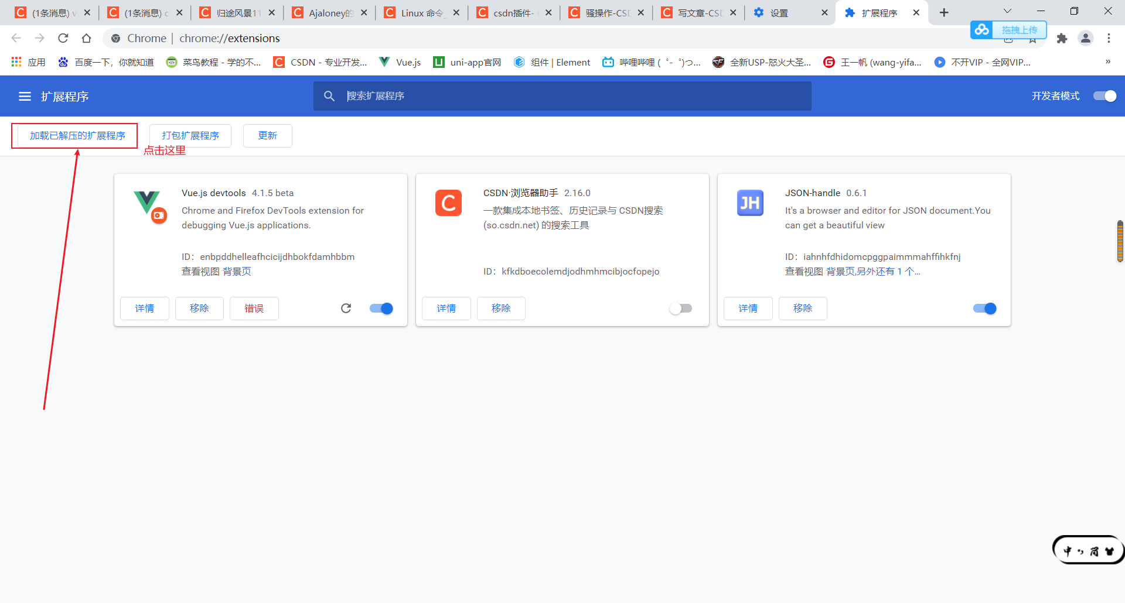Open Vue.js devtools details

(x=145, y=309)
